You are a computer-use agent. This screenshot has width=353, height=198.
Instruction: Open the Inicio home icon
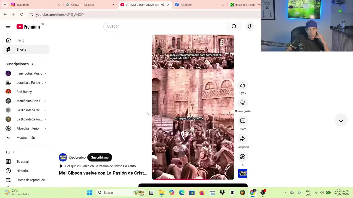click(x=8, y=40)
